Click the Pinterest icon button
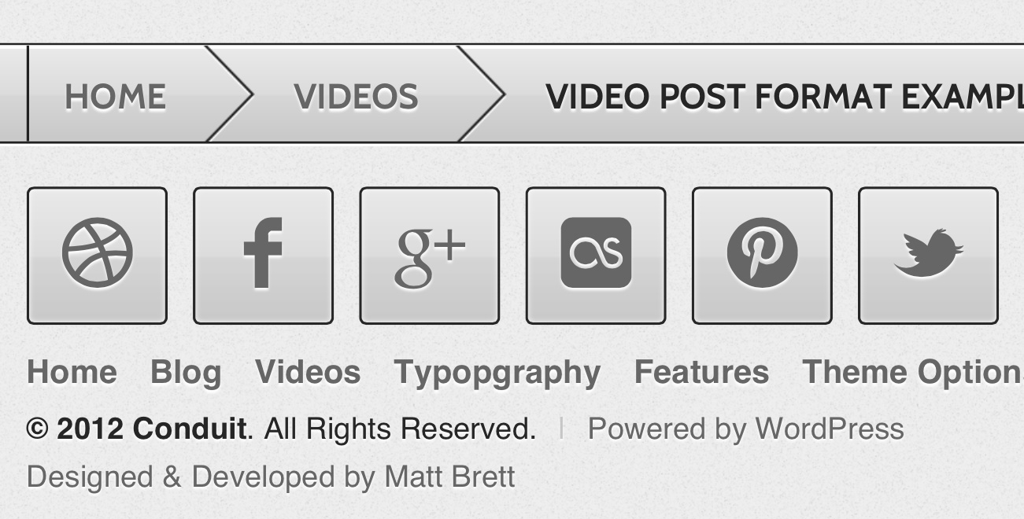Viewport: 1024px width, 519px height. pos(762,256)
